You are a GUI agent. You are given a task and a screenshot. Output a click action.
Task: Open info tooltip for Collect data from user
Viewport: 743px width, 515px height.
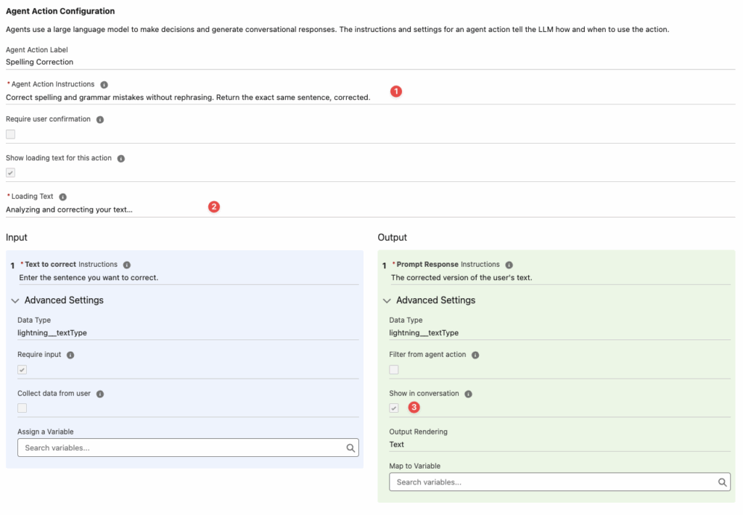100,394
